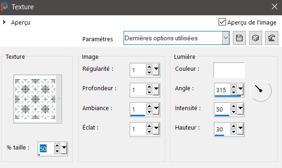
Task: Open the Profondeur slider dropdown
Action: tap(156, 89)
